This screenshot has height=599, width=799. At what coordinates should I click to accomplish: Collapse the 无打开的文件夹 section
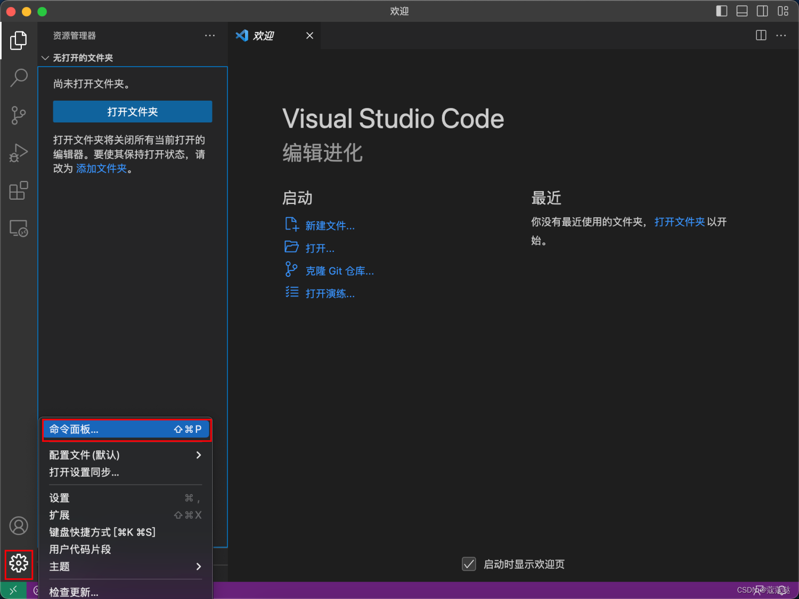click(x=45, y=58)
